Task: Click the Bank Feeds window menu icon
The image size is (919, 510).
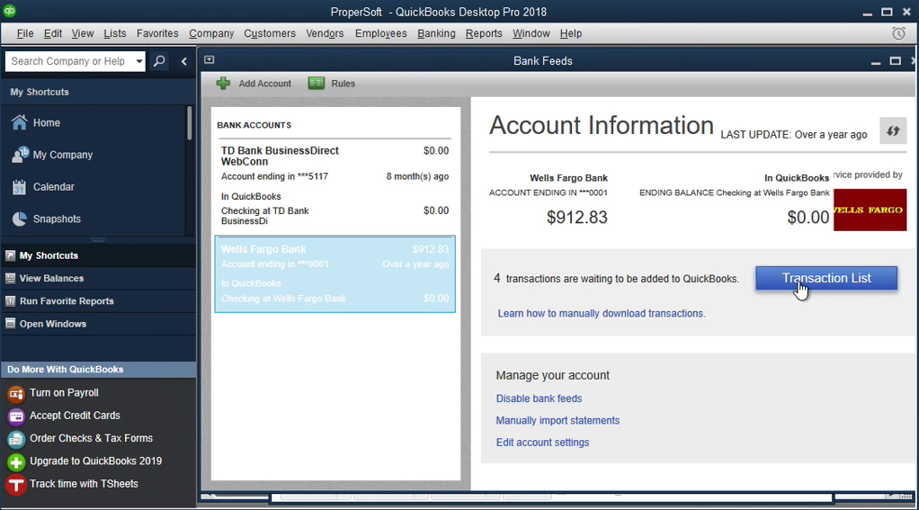Action: 210,59
